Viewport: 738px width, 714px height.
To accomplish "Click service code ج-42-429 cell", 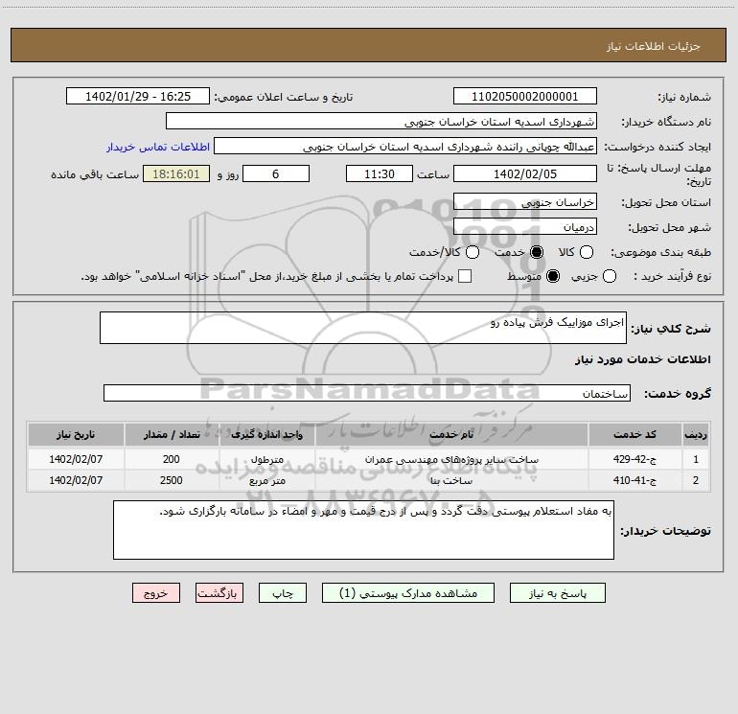I will pyautogui.click(x=634, y=459).
